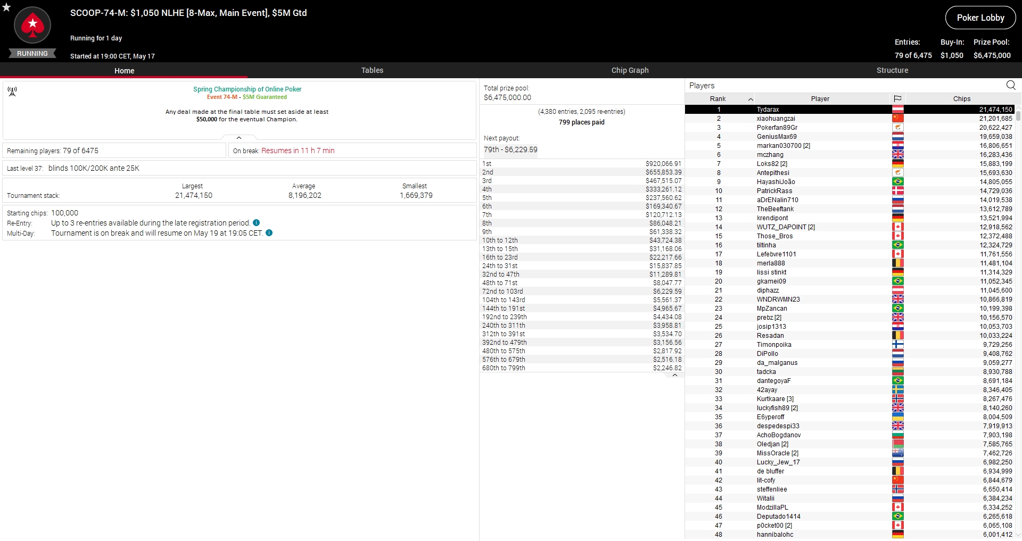Collapse the payout list chevron

click(x=675, y=375)
